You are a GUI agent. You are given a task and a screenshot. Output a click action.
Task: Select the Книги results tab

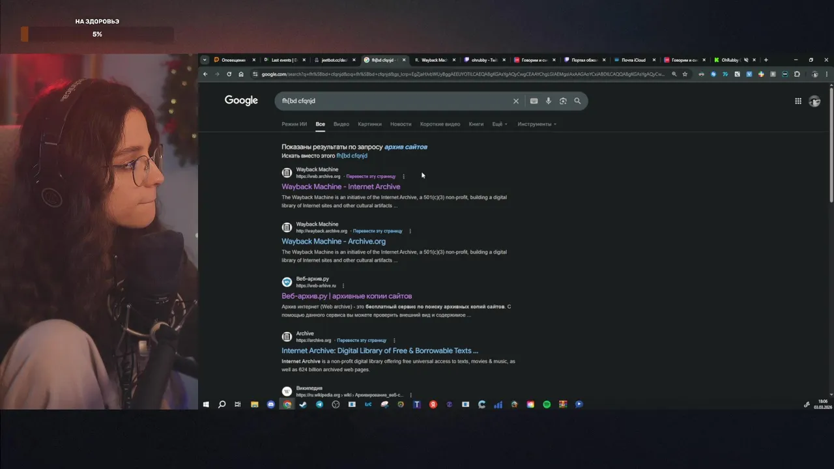click(x=476, y=124)
